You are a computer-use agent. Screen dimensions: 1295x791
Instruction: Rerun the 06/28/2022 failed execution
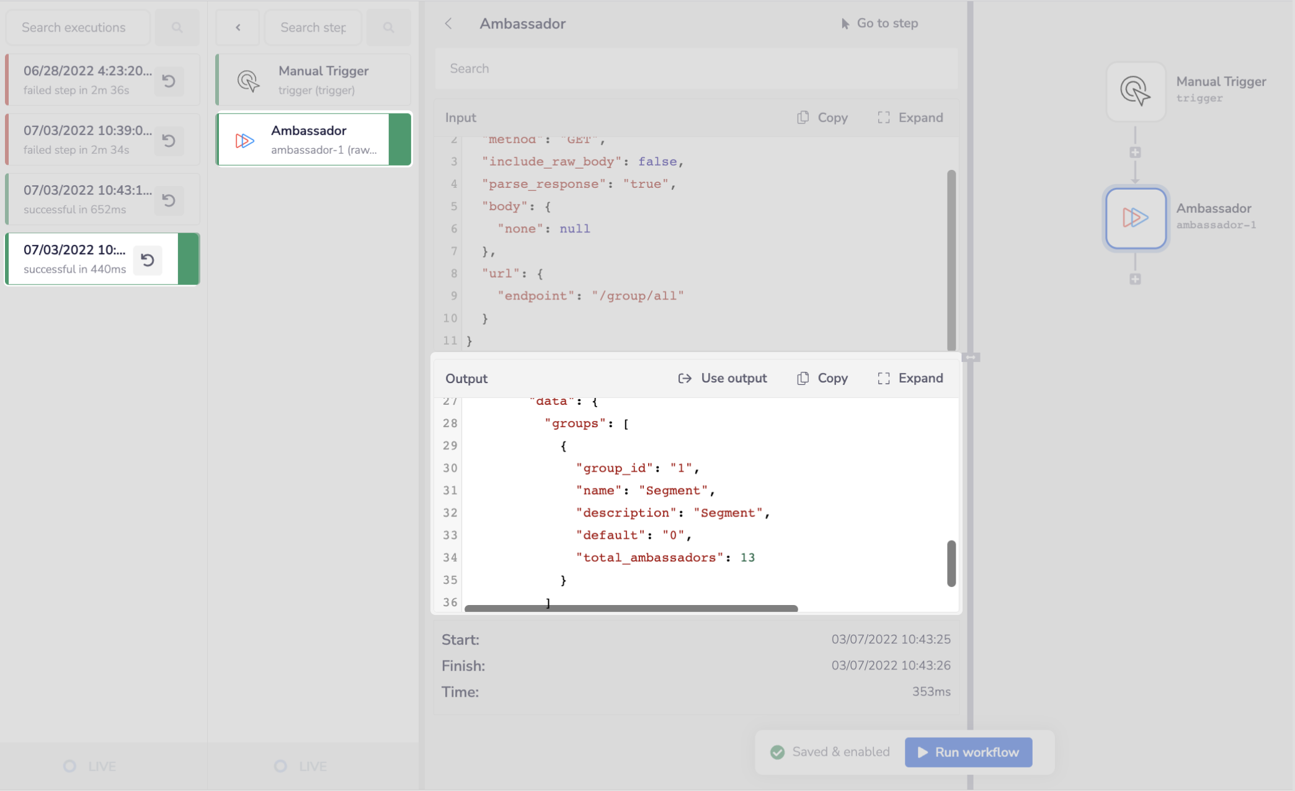(169, 81)
